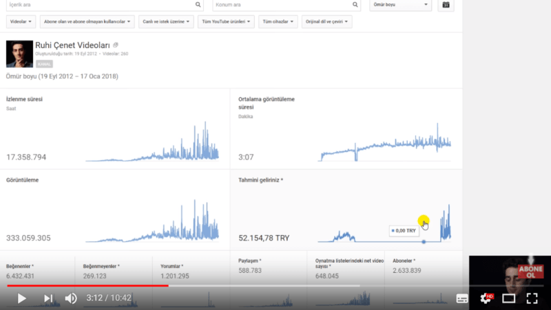Click the icon next to the channel name
The height and width of the screenshot is (310, 551).
coord(116,44)
